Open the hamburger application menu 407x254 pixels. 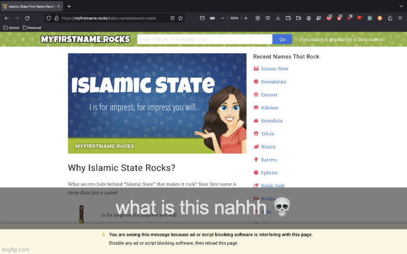coord(400,18)
